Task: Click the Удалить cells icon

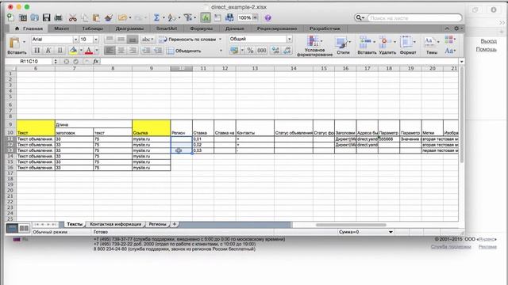Action: (x=385, y=42)
